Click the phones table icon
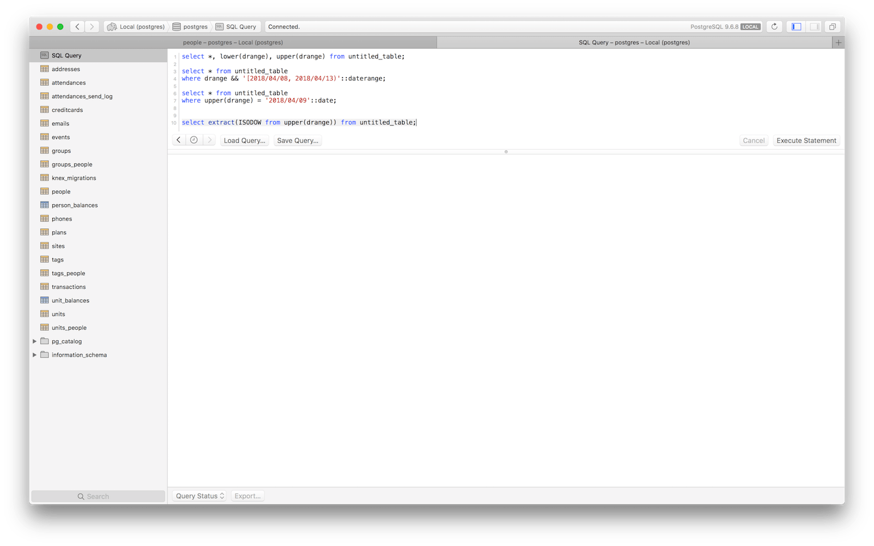The width and height of the screenshot is (874, 546). pos(45,218)
